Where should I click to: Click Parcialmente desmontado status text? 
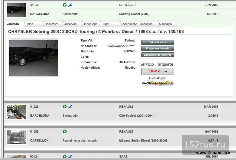(x=80, y=140)
